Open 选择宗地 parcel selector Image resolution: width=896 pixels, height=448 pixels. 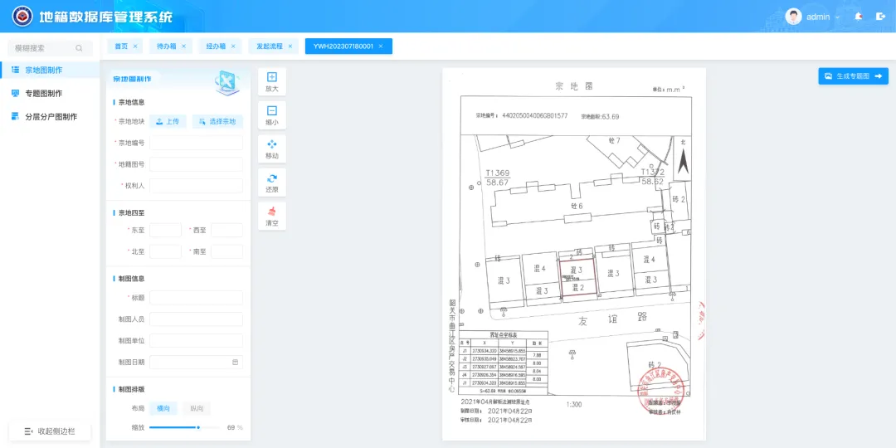[x=217, y=121]
